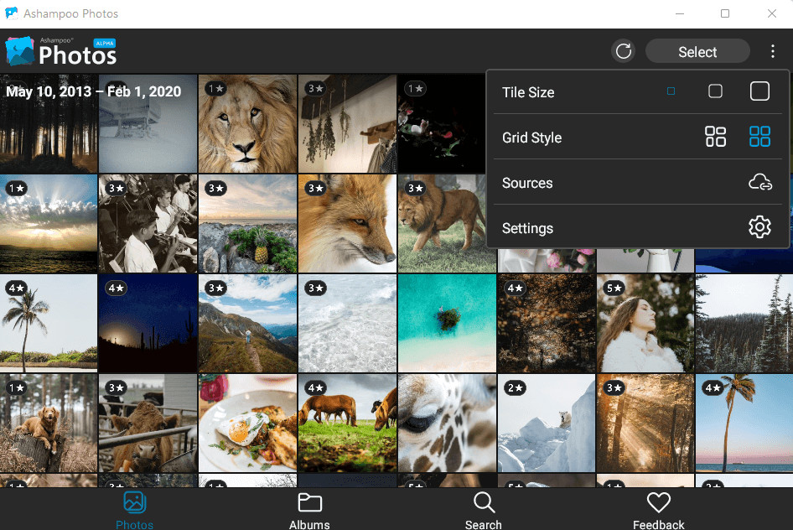Open the leaning palm tree 4-star photo

coord(49,323)
